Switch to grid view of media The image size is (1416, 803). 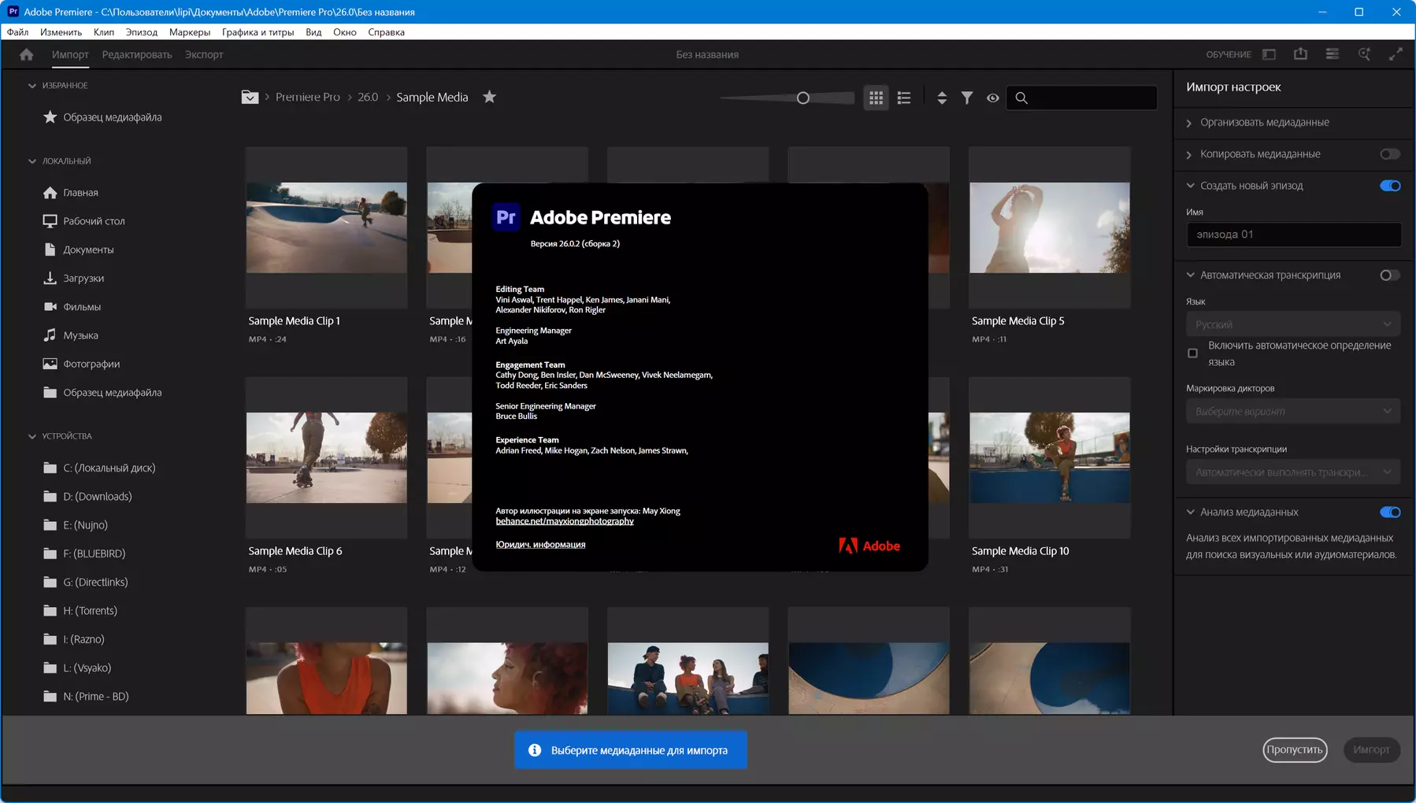[x=876, y=98]
